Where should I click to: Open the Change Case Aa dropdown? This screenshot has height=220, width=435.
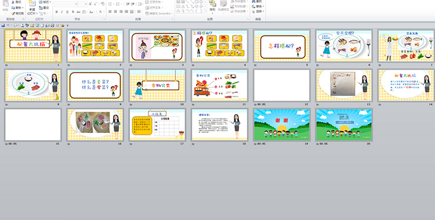point(91,12)
